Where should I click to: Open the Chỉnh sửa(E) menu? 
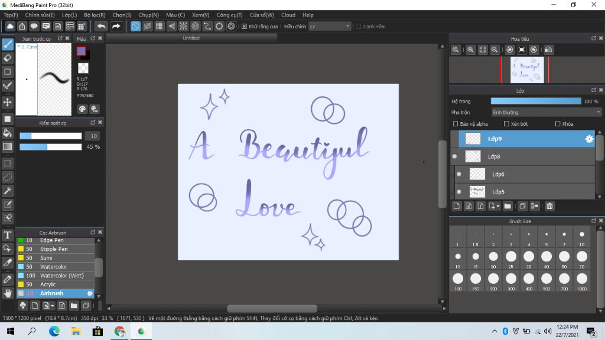coord(40,15)
